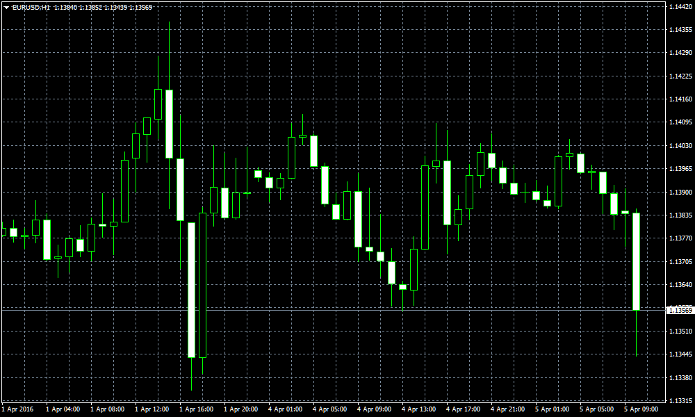Click the 1.13770 price scale label

click(680, 238)
